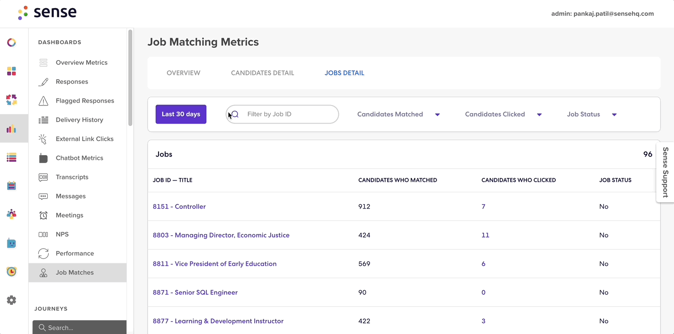The height and width of the screenshot is (334, 674).
Task: Click the clicked count 7 for Controller
Action: pyautogui.click(x=484, y=207)
